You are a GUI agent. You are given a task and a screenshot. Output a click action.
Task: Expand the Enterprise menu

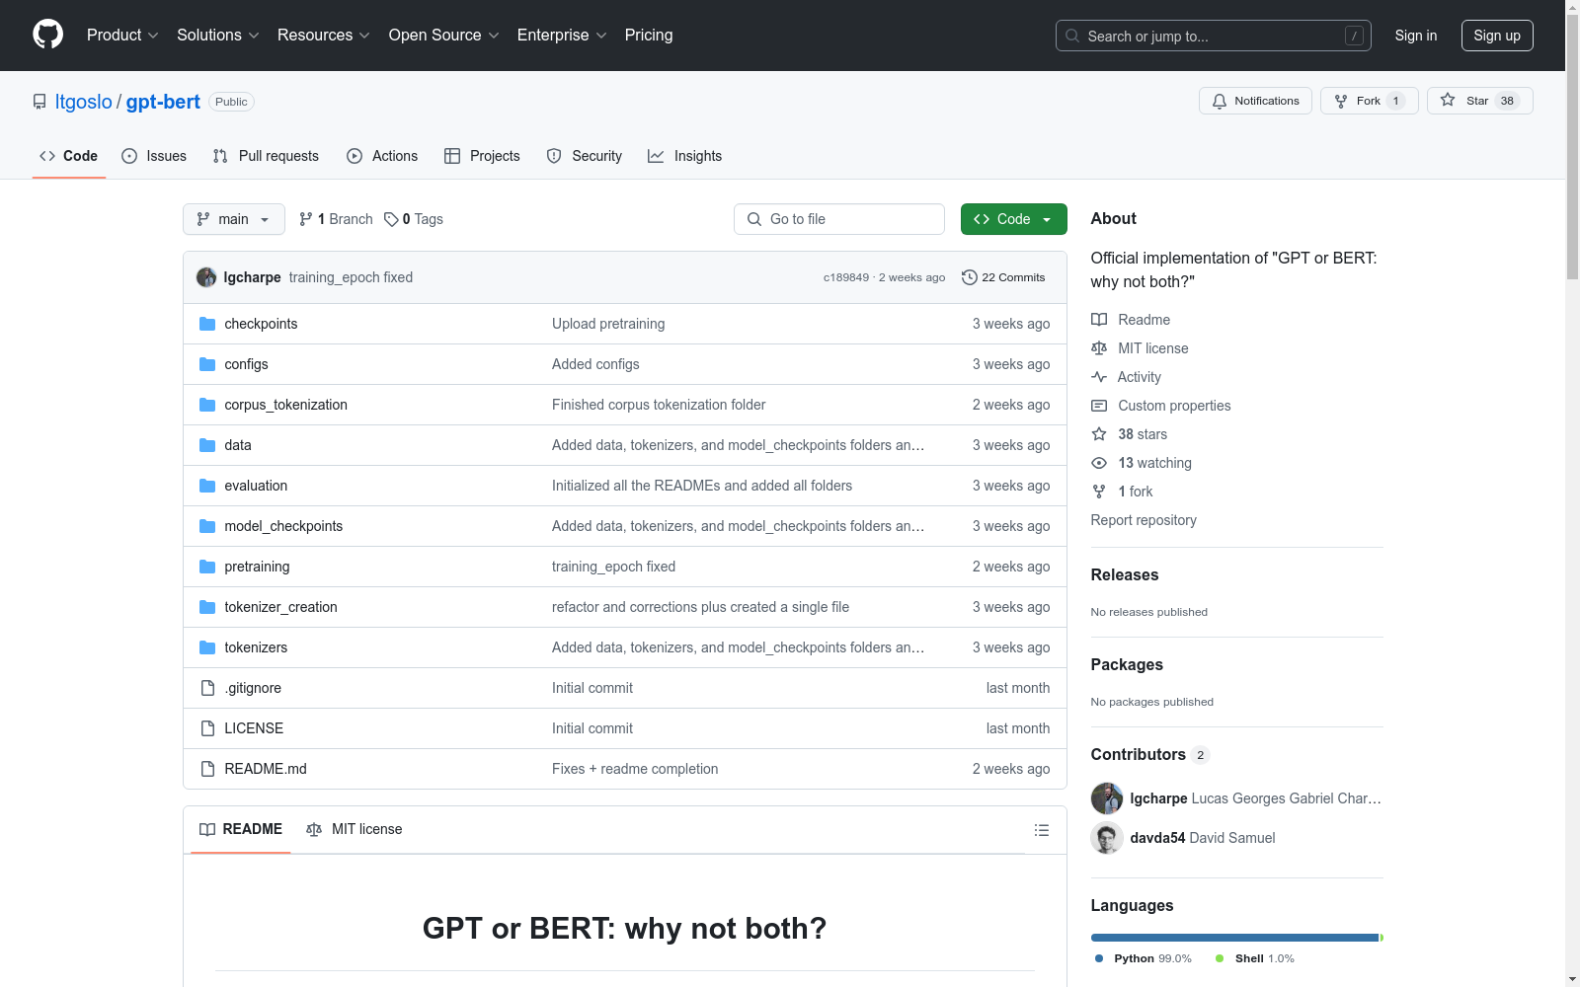pos(562,35)
